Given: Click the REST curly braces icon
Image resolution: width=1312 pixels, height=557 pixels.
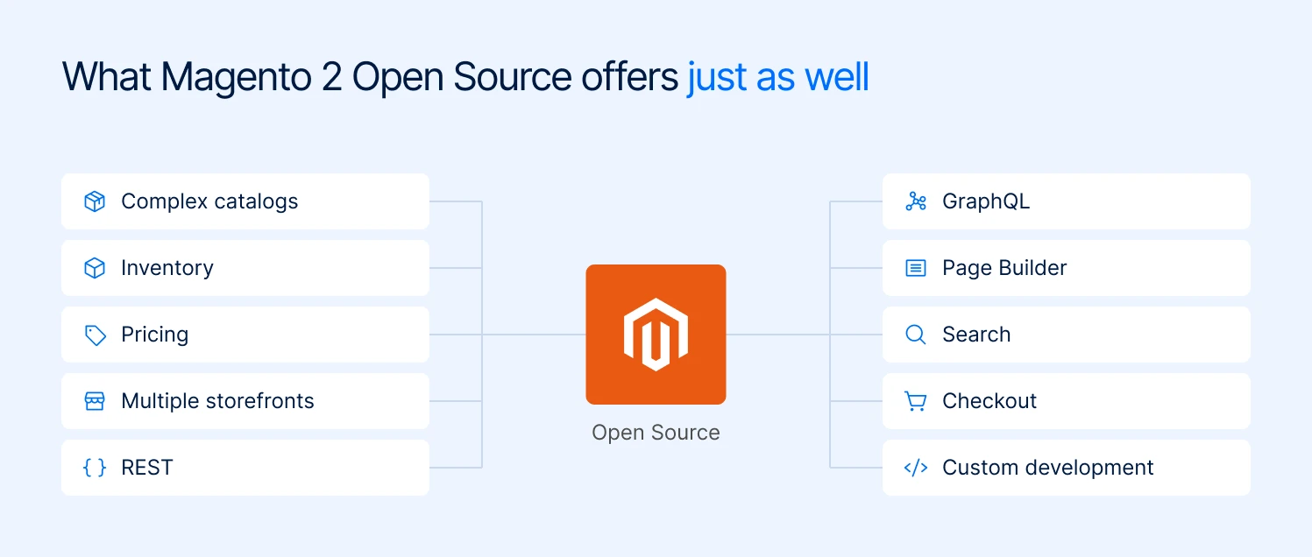Looking at the screenshot, I should point(95,468).
